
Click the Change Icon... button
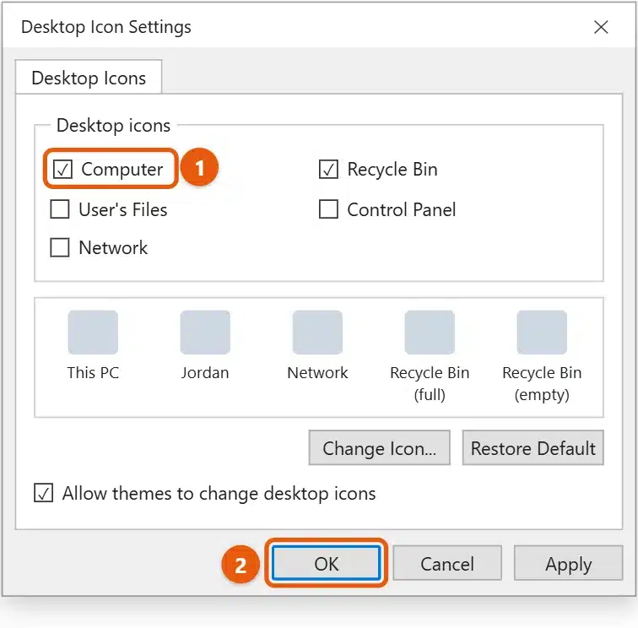pyautogui.click(x=379, y=447)
